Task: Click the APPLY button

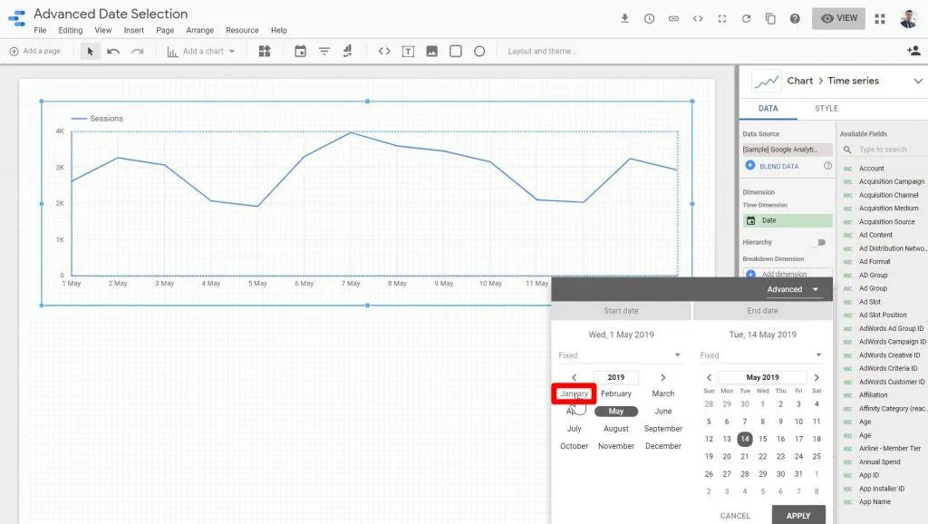Action: click(x=797, y=515)
